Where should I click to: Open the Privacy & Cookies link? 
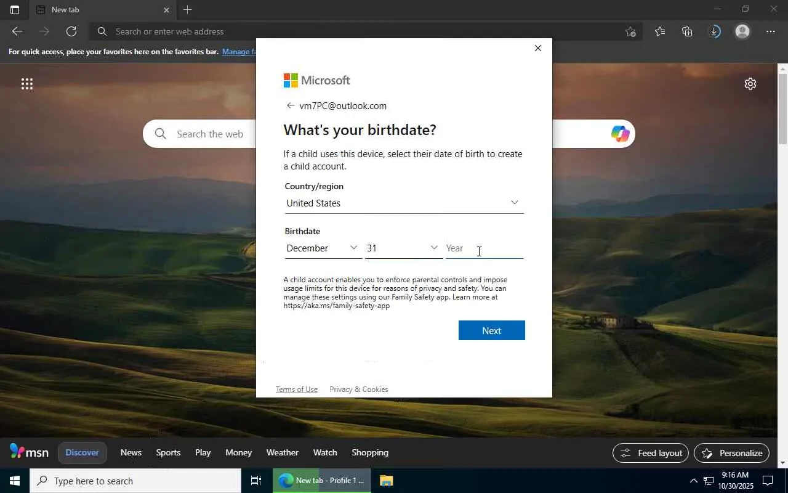[359, 389]
